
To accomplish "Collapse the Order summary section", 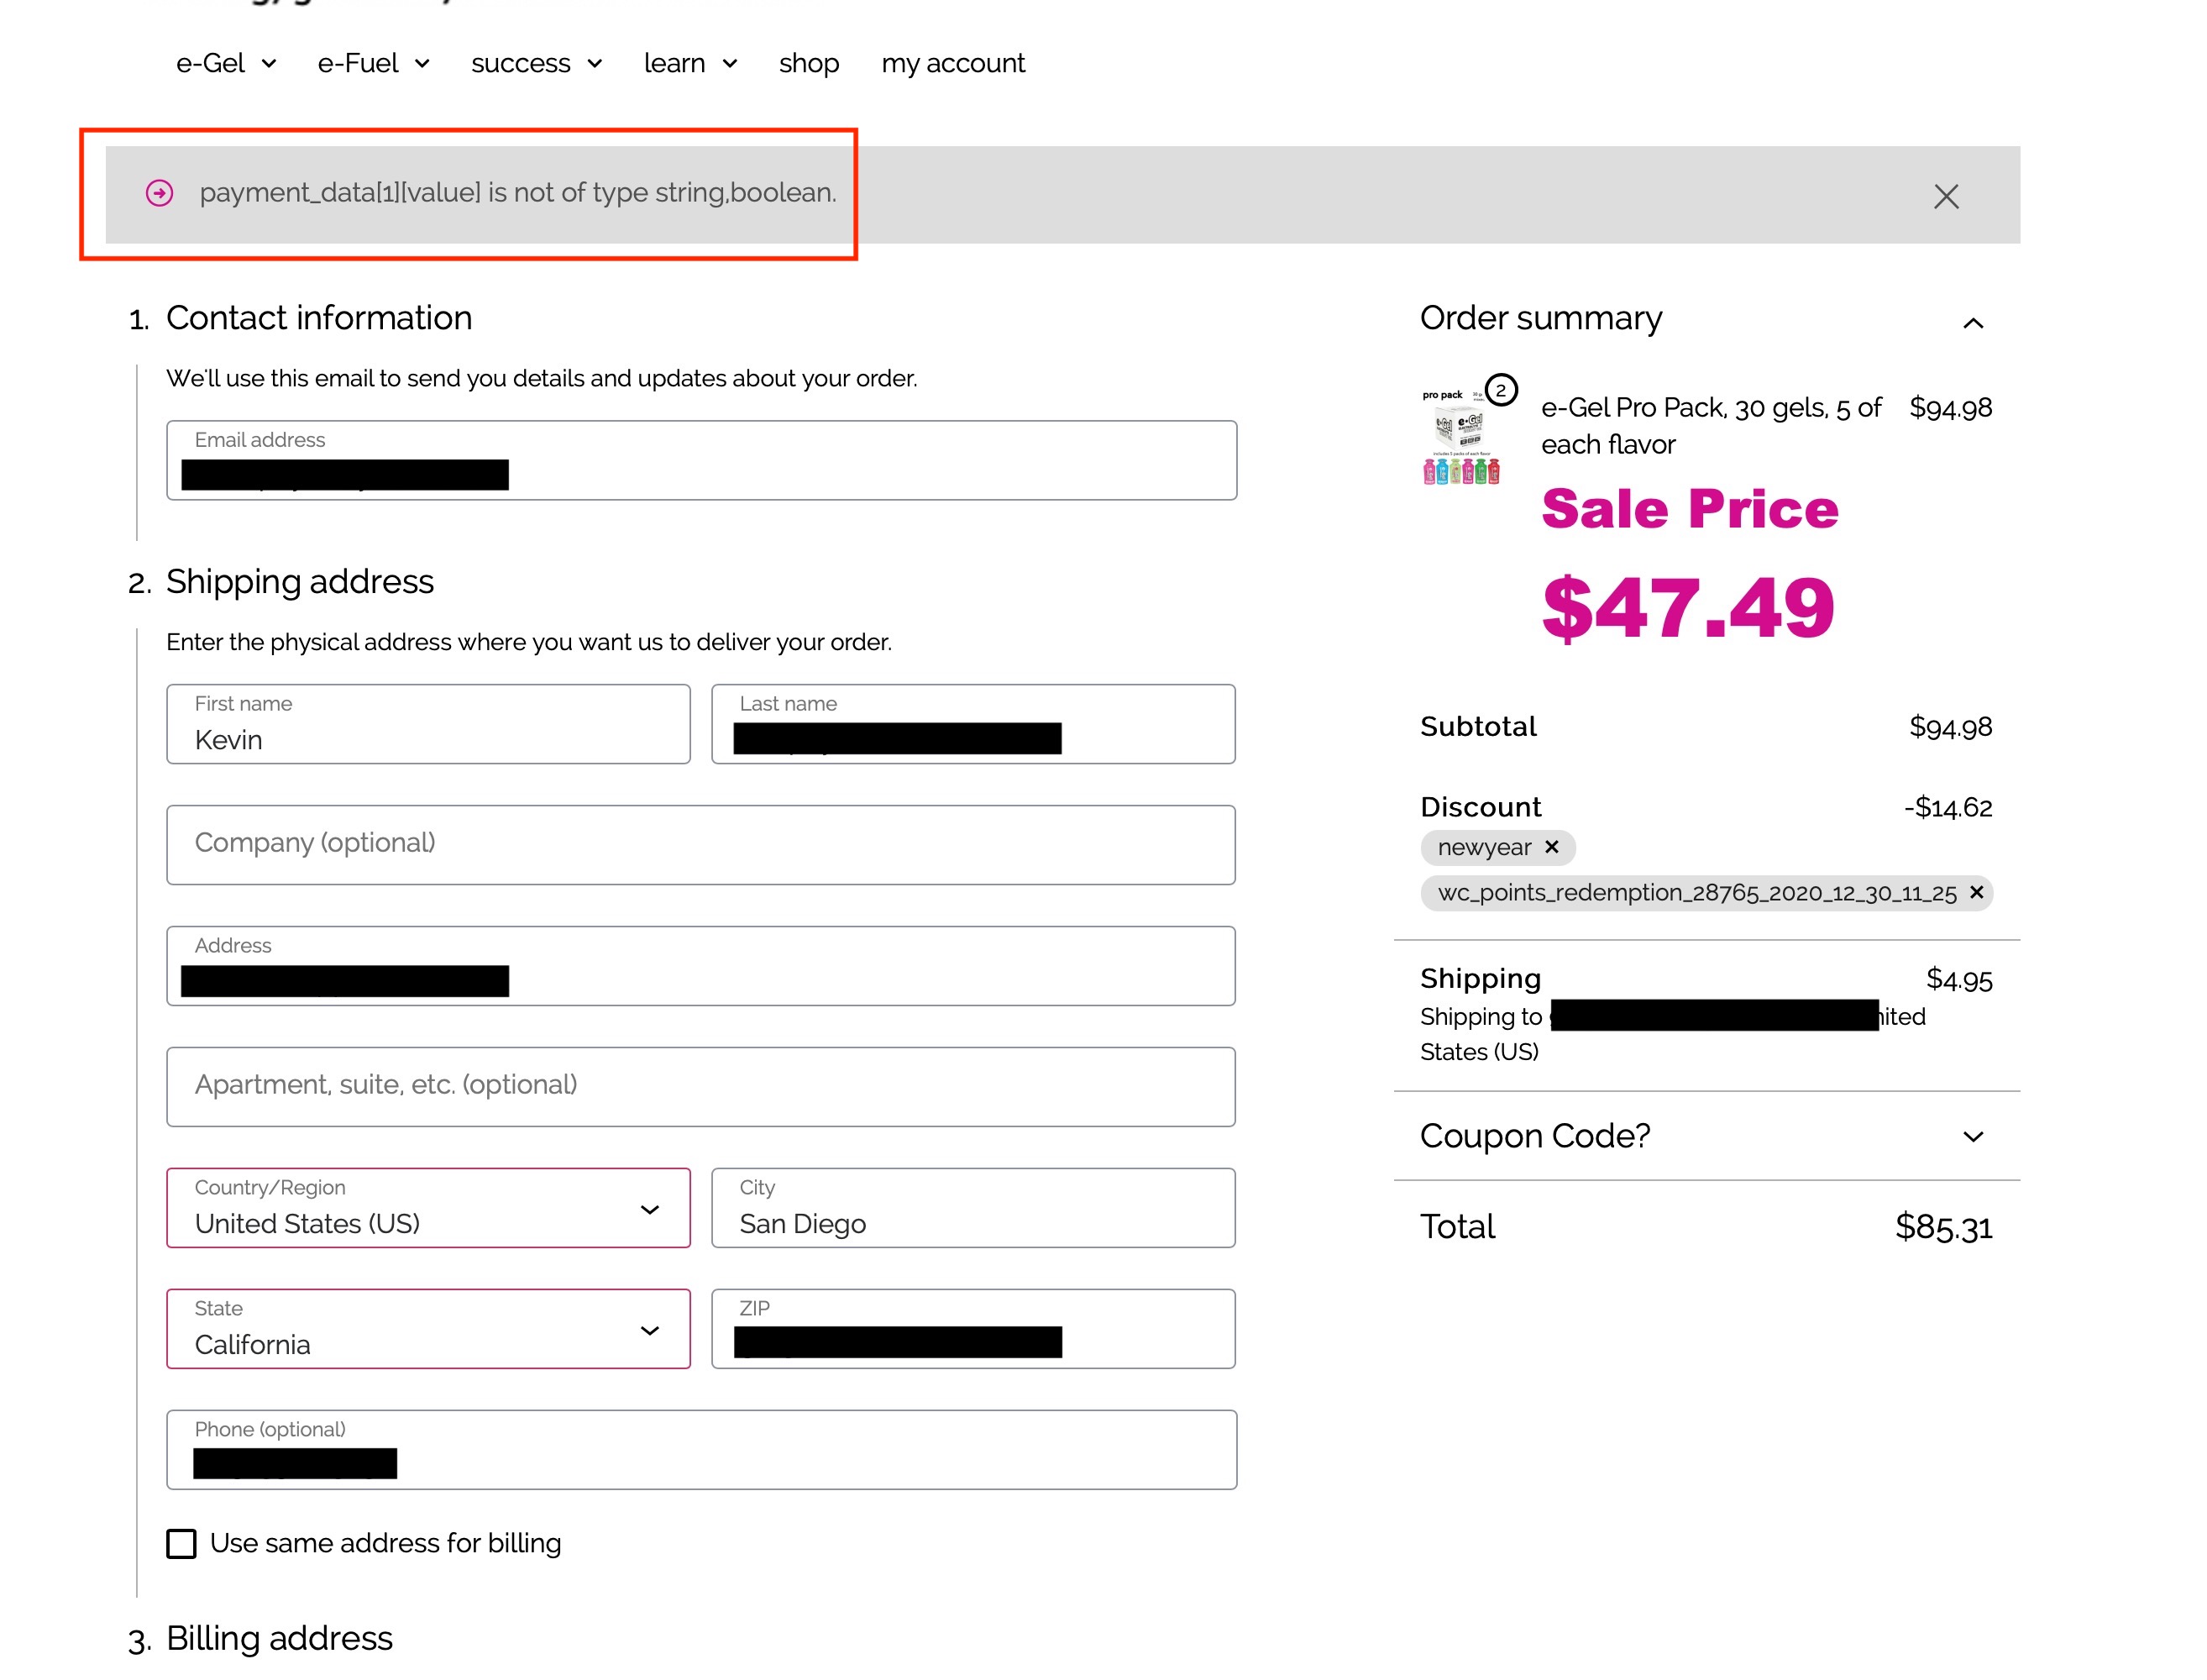I will tap(1973, 323).
